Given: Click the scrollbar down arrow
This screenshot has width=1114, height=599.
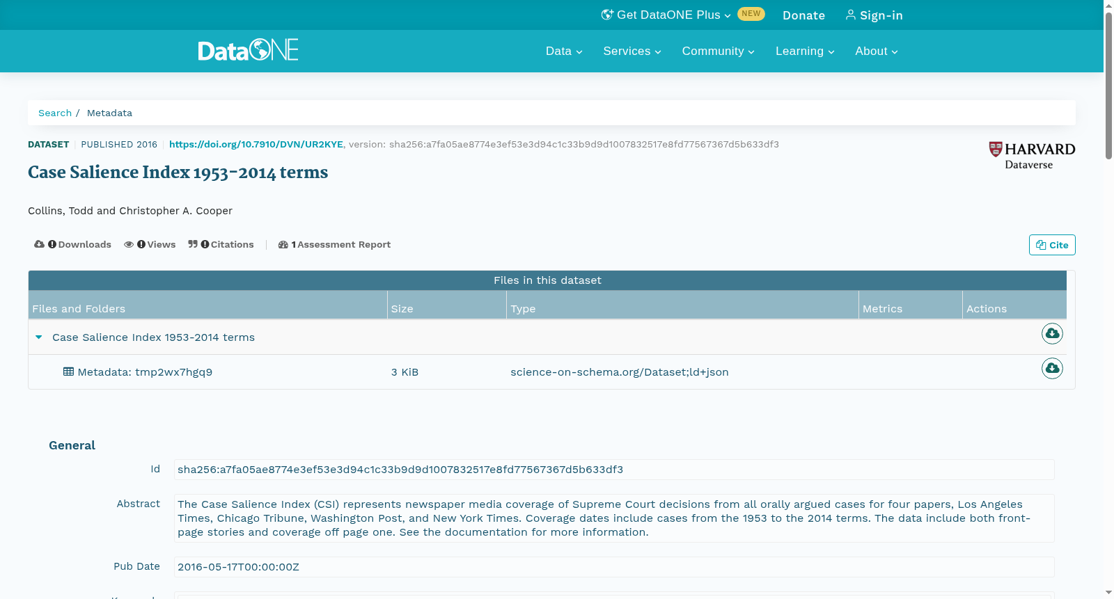Looking at the screenshot, I should coord(1108,593).
